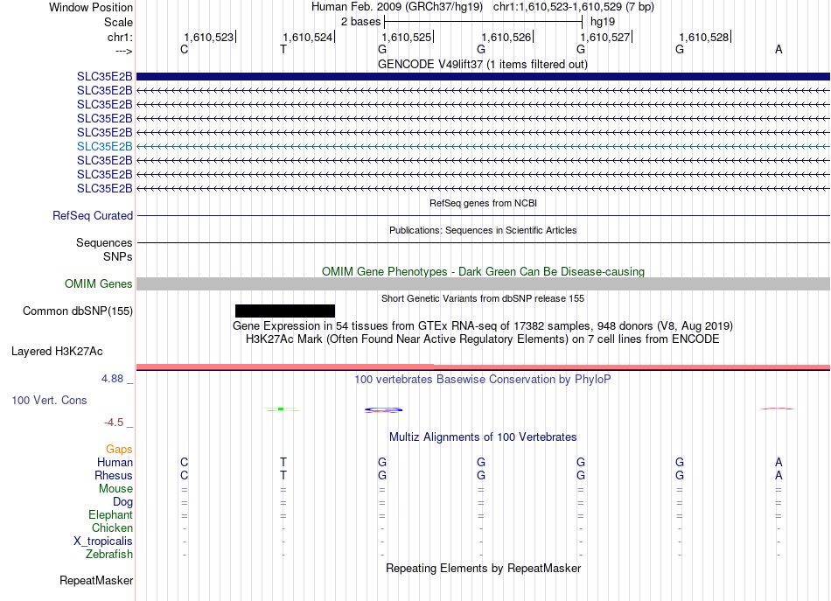
Task: Click the thick dark-blue SLC35E2B exon bar
Action: [483, 76]
